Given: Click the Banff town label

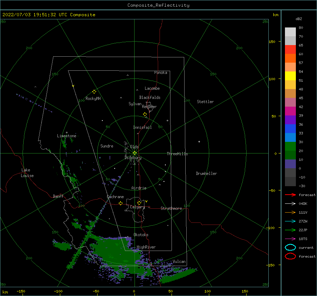Looking at the screenshot, I should 58,196.
